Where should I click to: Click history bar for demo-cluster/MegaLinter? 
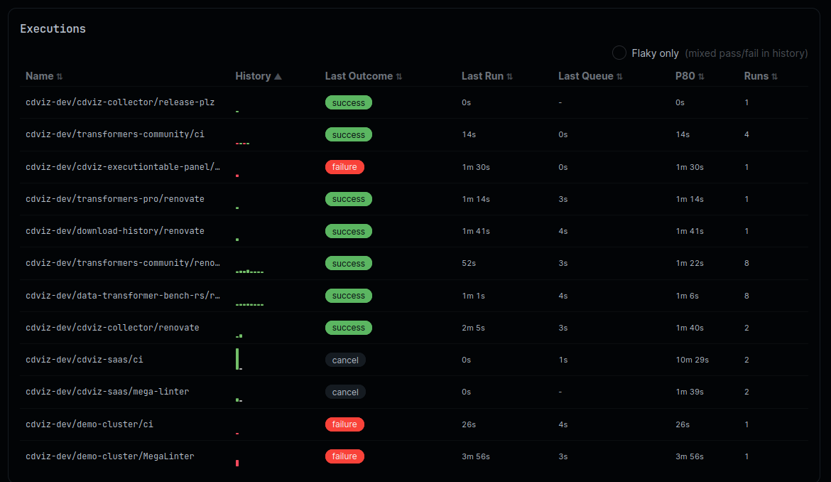tap(237, 463)
